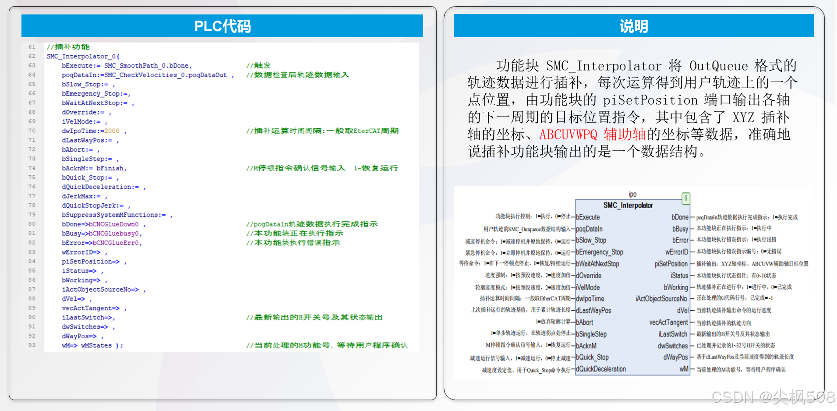Viewport: 837px width, 411px height.
Task: Click the 'piSetPosition' output pin in diagram
Action: point(671,264)
